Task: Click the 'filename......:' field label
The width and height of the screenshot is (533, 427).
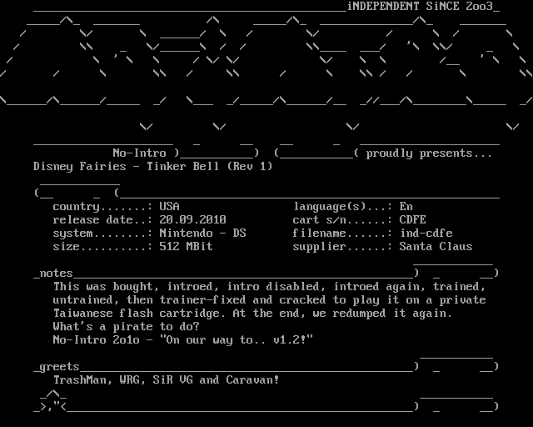Action: [x=342, y=234]
